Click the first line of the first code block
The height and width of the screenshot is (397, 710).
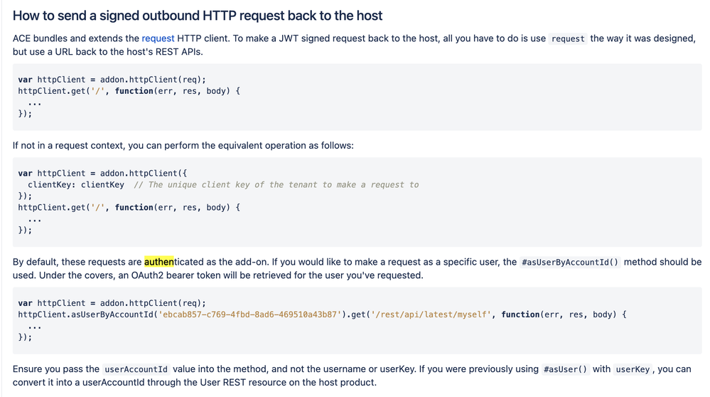click(112, 80)
